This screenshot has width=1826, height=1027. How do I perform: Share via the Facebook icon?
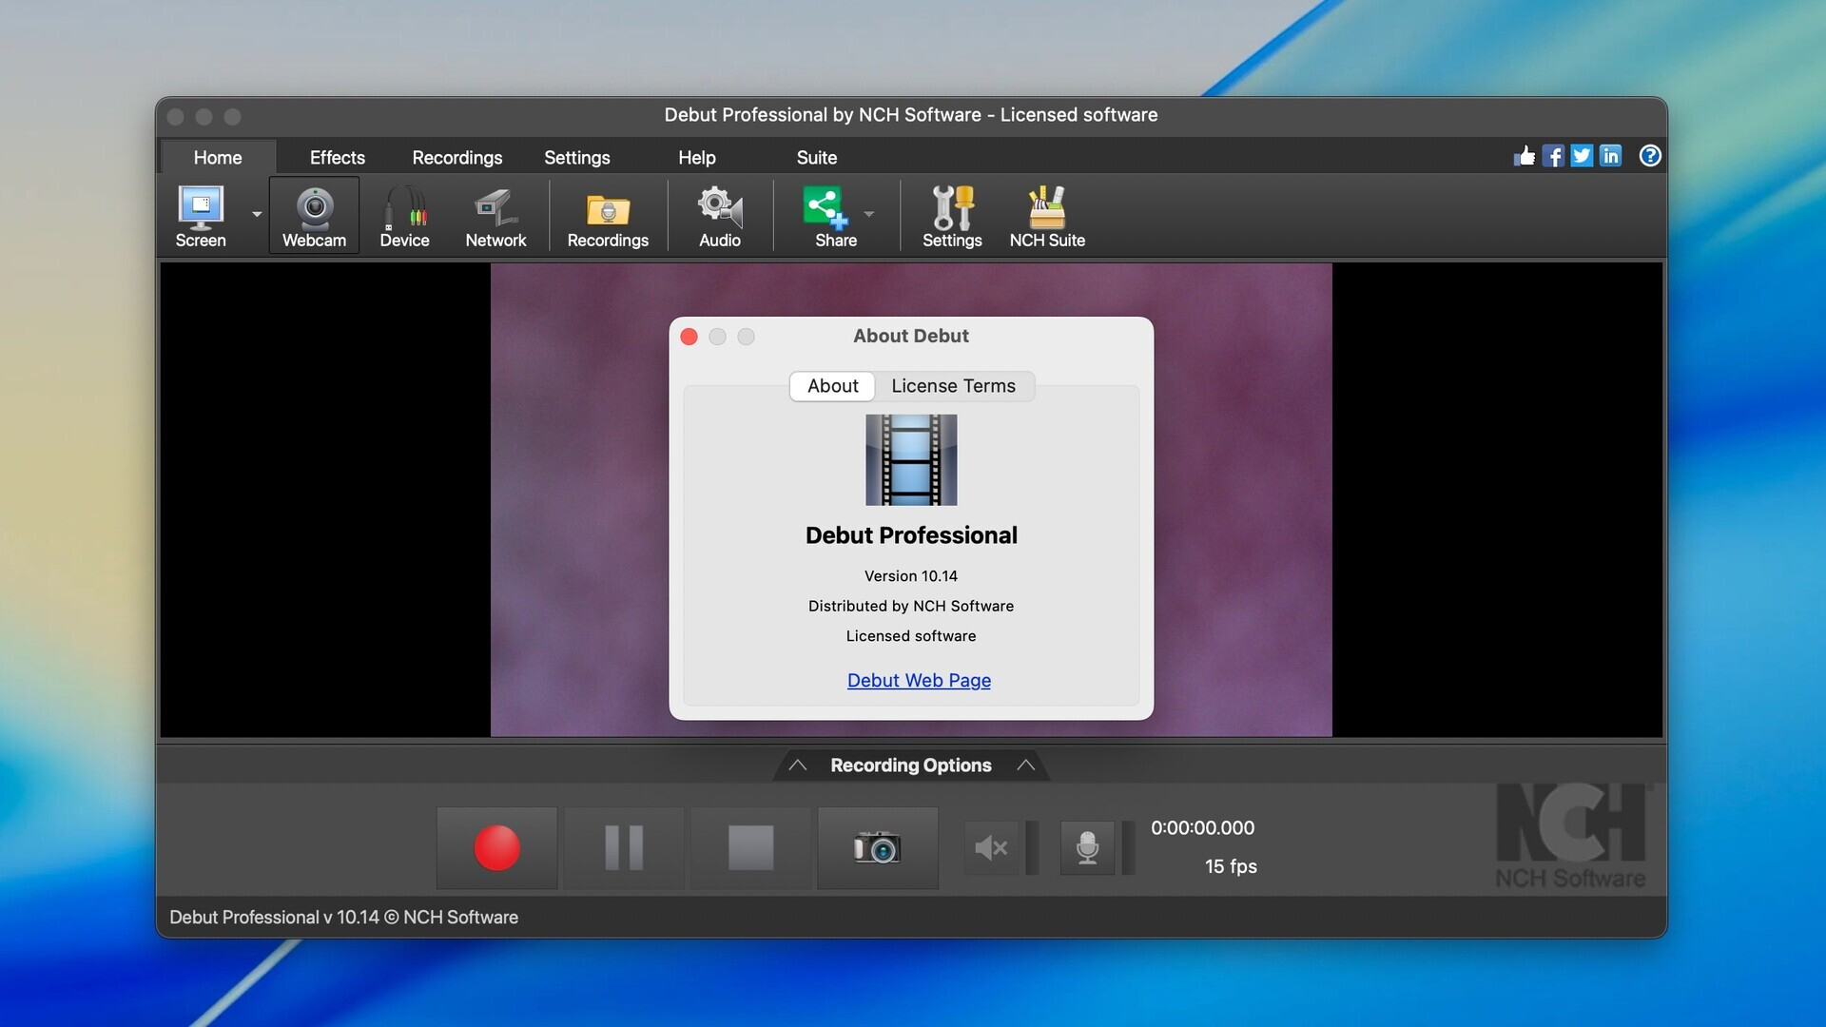pyautogui.click(x=1553, y=156)
